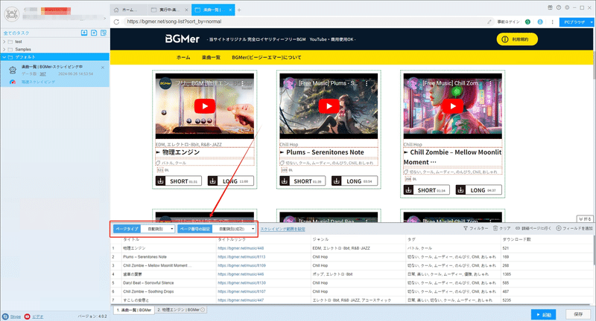Click SHORT download for Chill Zombie track
The height and width of the screenshot is (321, 596).
[426, 190]
